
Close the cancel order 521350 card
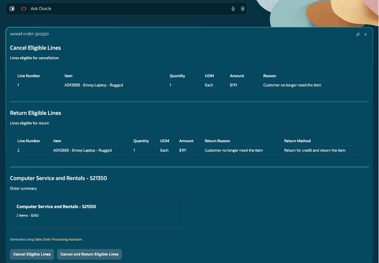tap(366, 34)
